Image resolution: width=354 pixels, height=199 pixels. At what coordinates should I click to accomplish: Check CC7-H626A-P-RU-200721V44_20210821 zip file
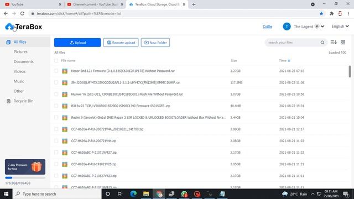(x=56, y=129)
